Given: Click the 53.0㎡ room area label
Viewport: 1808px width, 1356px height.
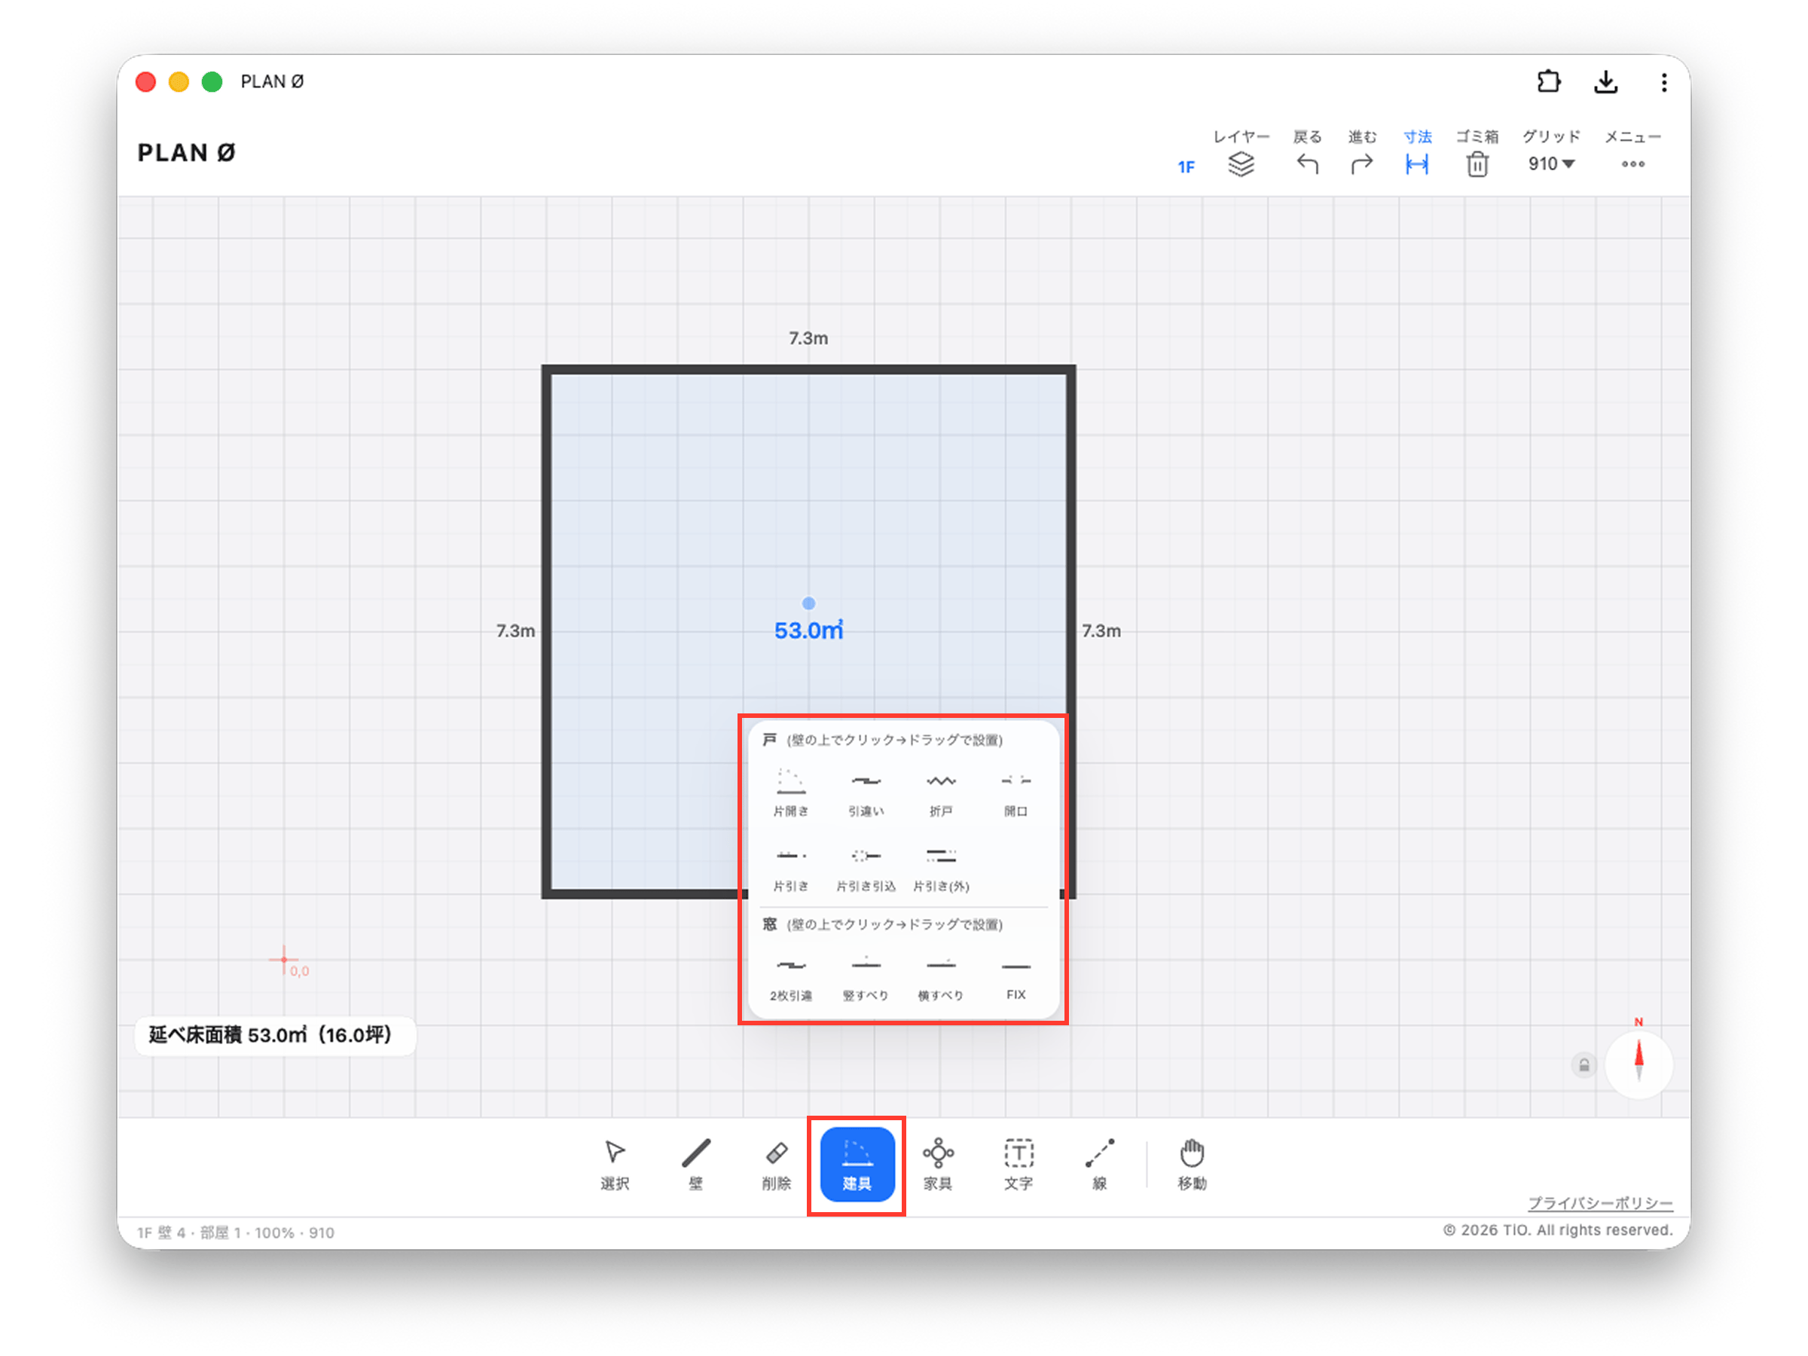Looking at the screenshot, I should (808, 631).
